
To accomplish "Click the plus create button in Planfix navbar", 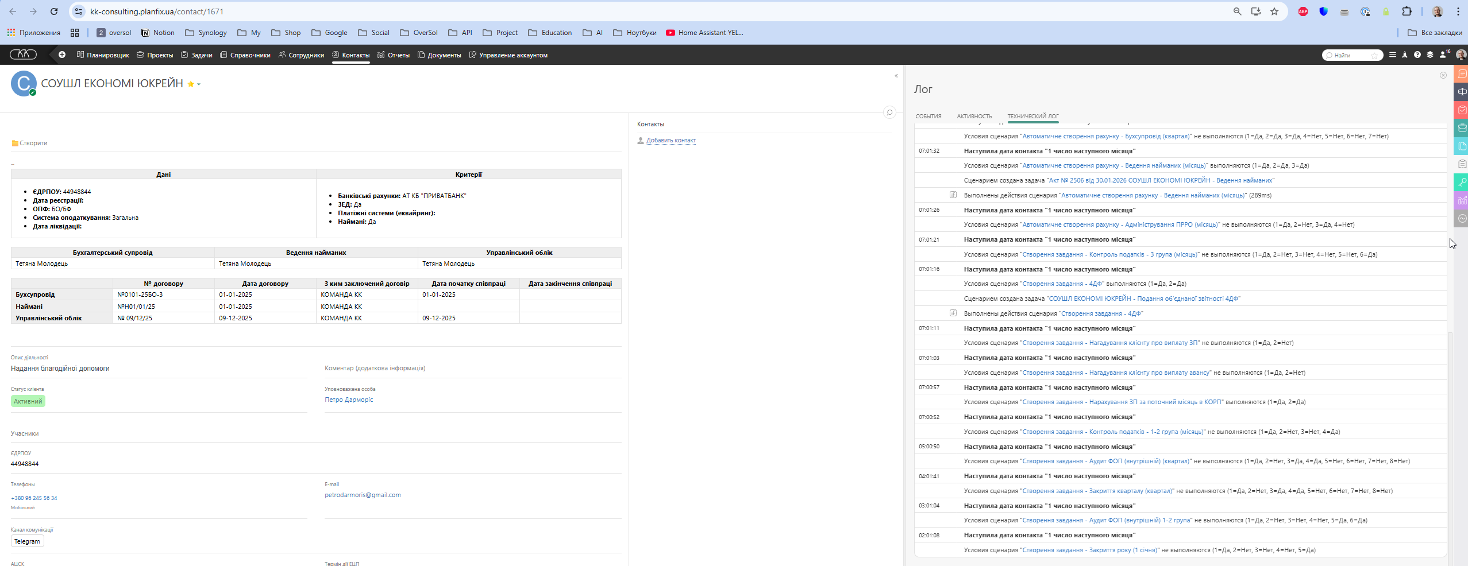I will click(62, 55).
